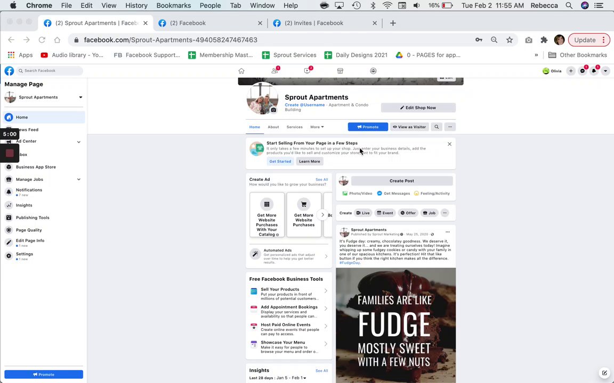
Task: Click the #FudgeDay hashtag link
Action: (350, 263)
